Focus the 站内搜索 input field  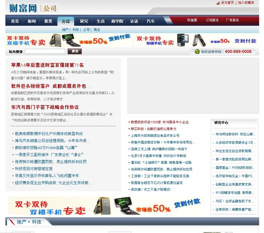click(45, 51)
